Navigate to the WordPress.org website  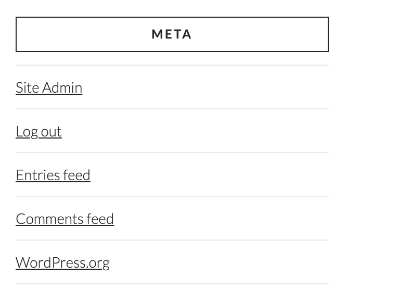click(x=62, y=262)
